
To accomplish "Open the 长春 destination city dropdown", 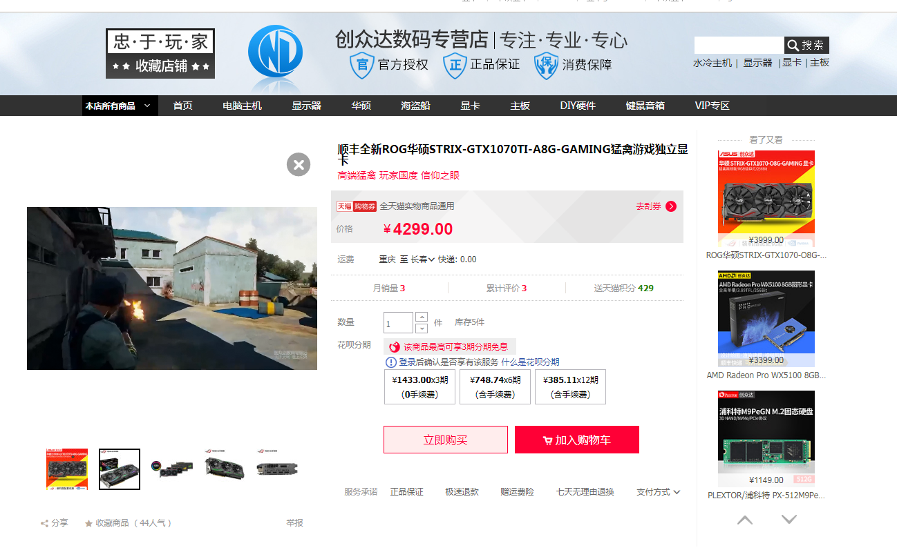I will pos(422,259).
